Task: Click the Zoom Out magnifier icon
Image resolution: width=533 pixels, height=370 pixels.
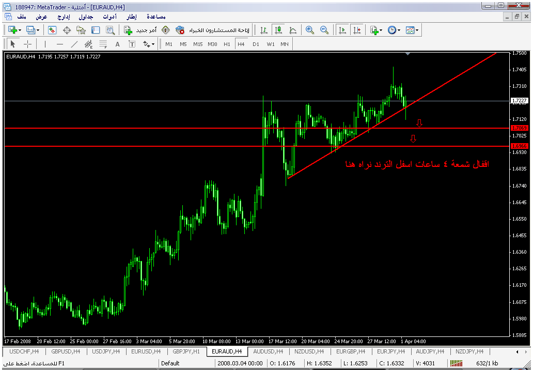Action: coord(324,30)
